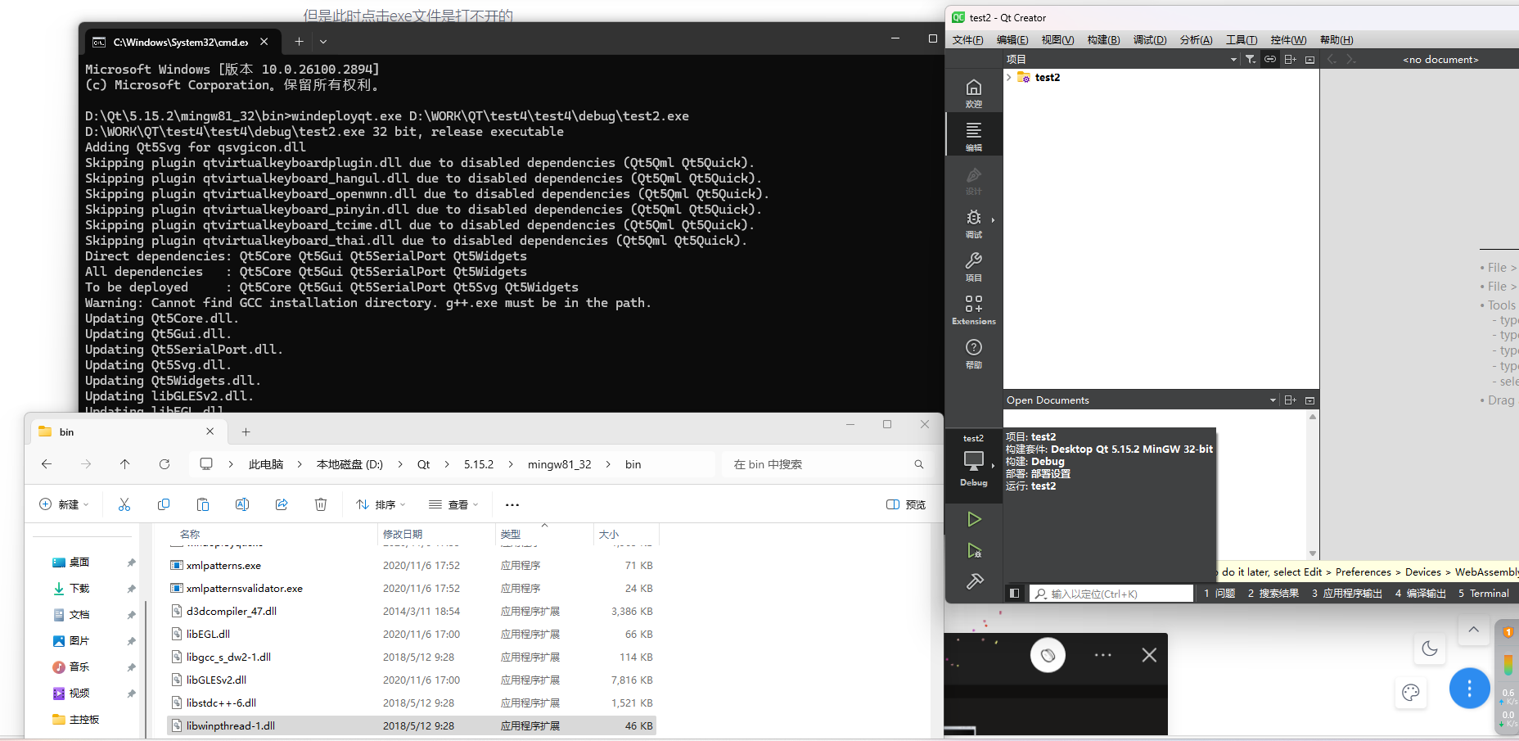
Task: Start debugging with the Run-with-bug button
Action: (x=974, y=550)
